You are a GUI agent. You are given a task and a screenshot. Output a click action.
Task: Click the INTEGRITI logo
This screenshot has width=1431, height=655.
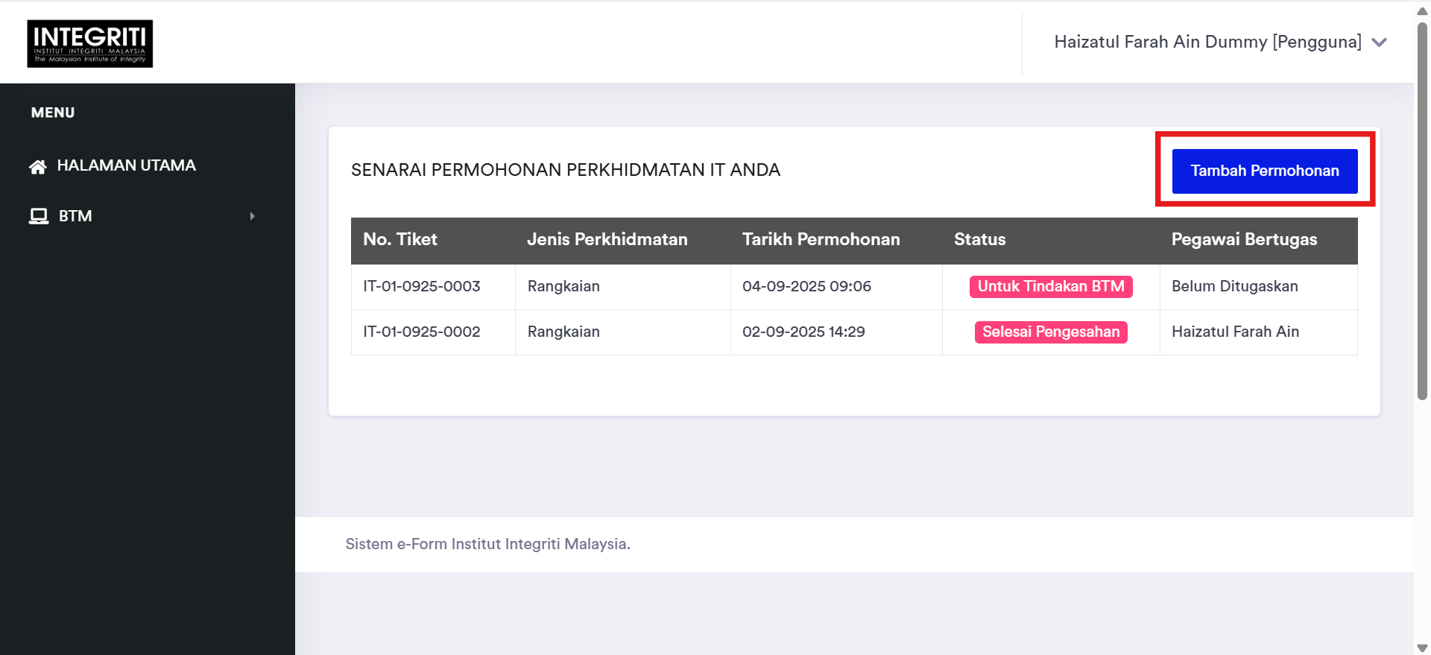pos(90,43)
